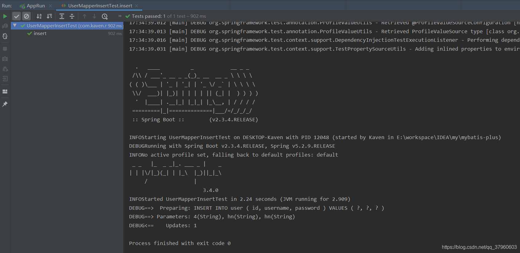Viewport: 520px width, 253px height.
Task: Click the green Rerun test button
Action: click(5, 16)
